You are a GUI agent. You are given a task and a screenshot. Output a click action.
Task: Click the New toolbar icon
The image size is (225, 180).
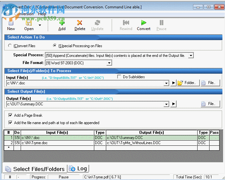coord(11,23)
